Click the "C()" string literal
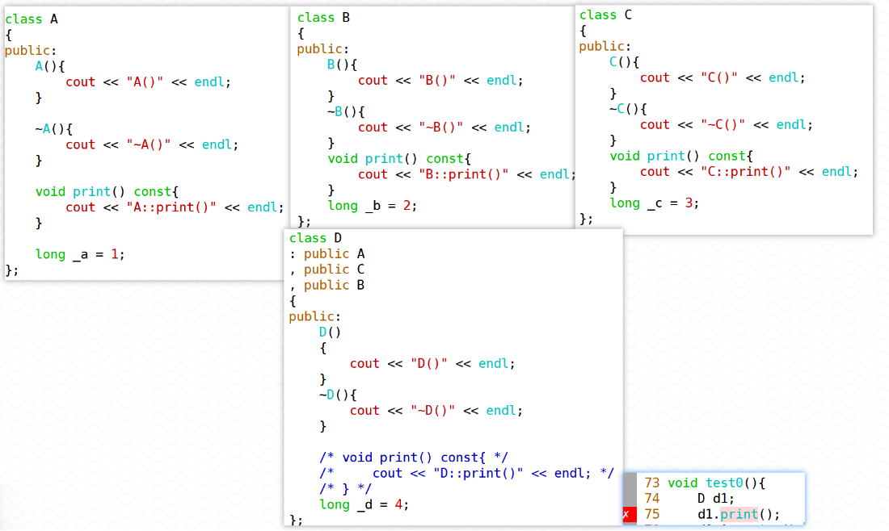The width and height of the screenshot is (889, 531). point(719,77)
